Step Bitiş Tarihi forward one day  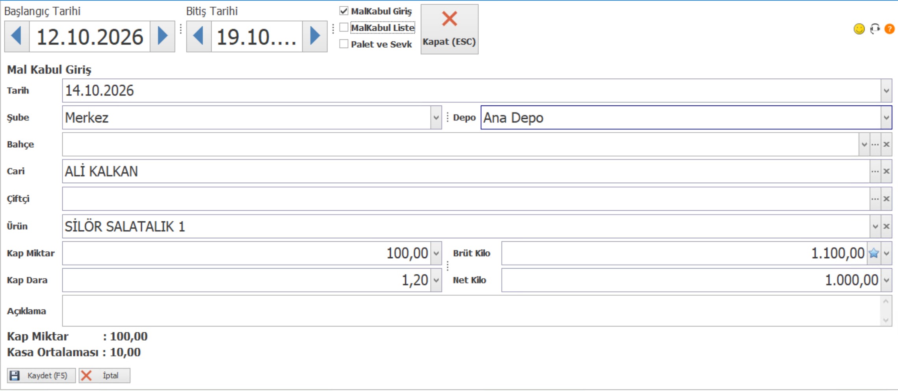315,36
